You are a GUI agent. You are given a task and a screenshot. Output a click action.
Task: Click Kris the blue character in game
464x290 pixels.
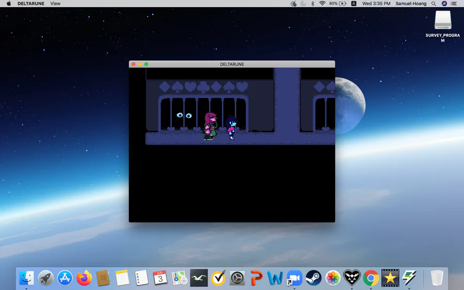point(231,128)
